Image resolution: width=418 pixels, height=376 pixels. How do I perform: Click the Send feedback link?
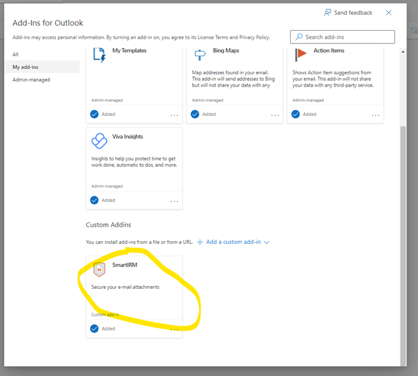[x=353, y=13]
